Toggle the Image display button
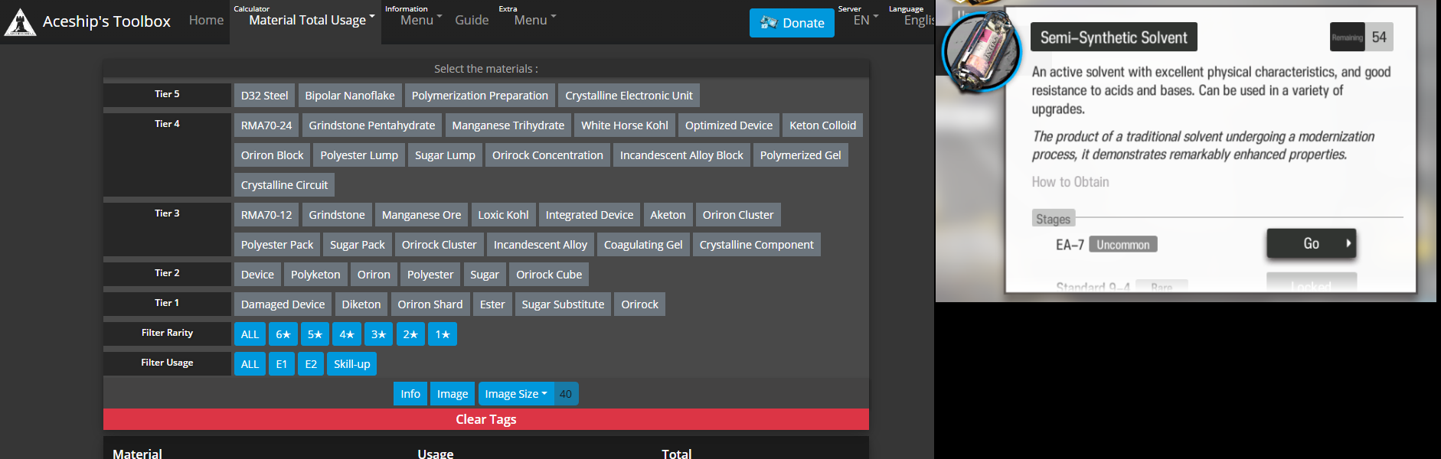The height and width of the screenshot is (459, 1441). click(x=453, y=394)
